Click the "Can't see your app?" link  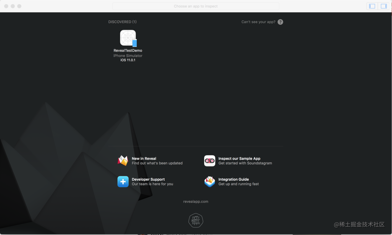coord(258,22)
